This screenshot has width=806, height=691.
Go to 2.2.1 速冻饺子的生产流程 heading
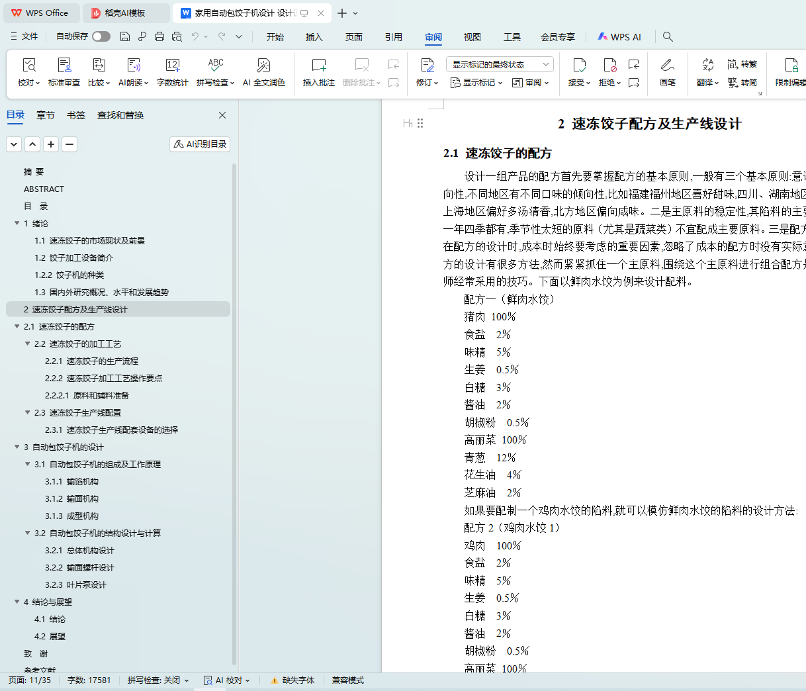tap(102, 361)
